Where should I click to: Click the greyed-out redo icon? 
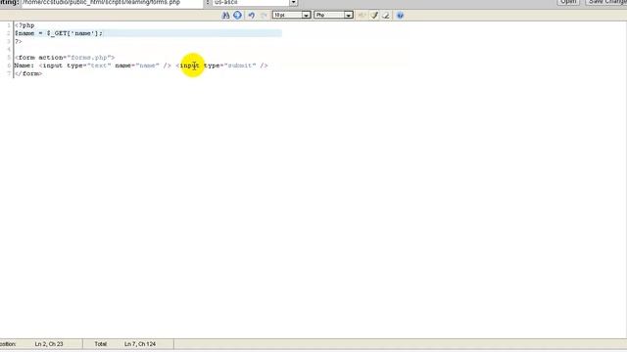[x=264, y=16]
